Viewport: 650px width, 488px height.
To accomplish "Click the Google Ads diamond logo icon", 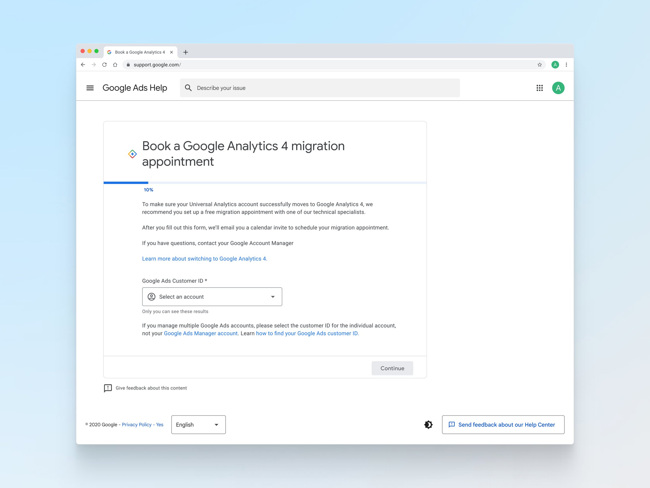I will click(x=133, y=154).
